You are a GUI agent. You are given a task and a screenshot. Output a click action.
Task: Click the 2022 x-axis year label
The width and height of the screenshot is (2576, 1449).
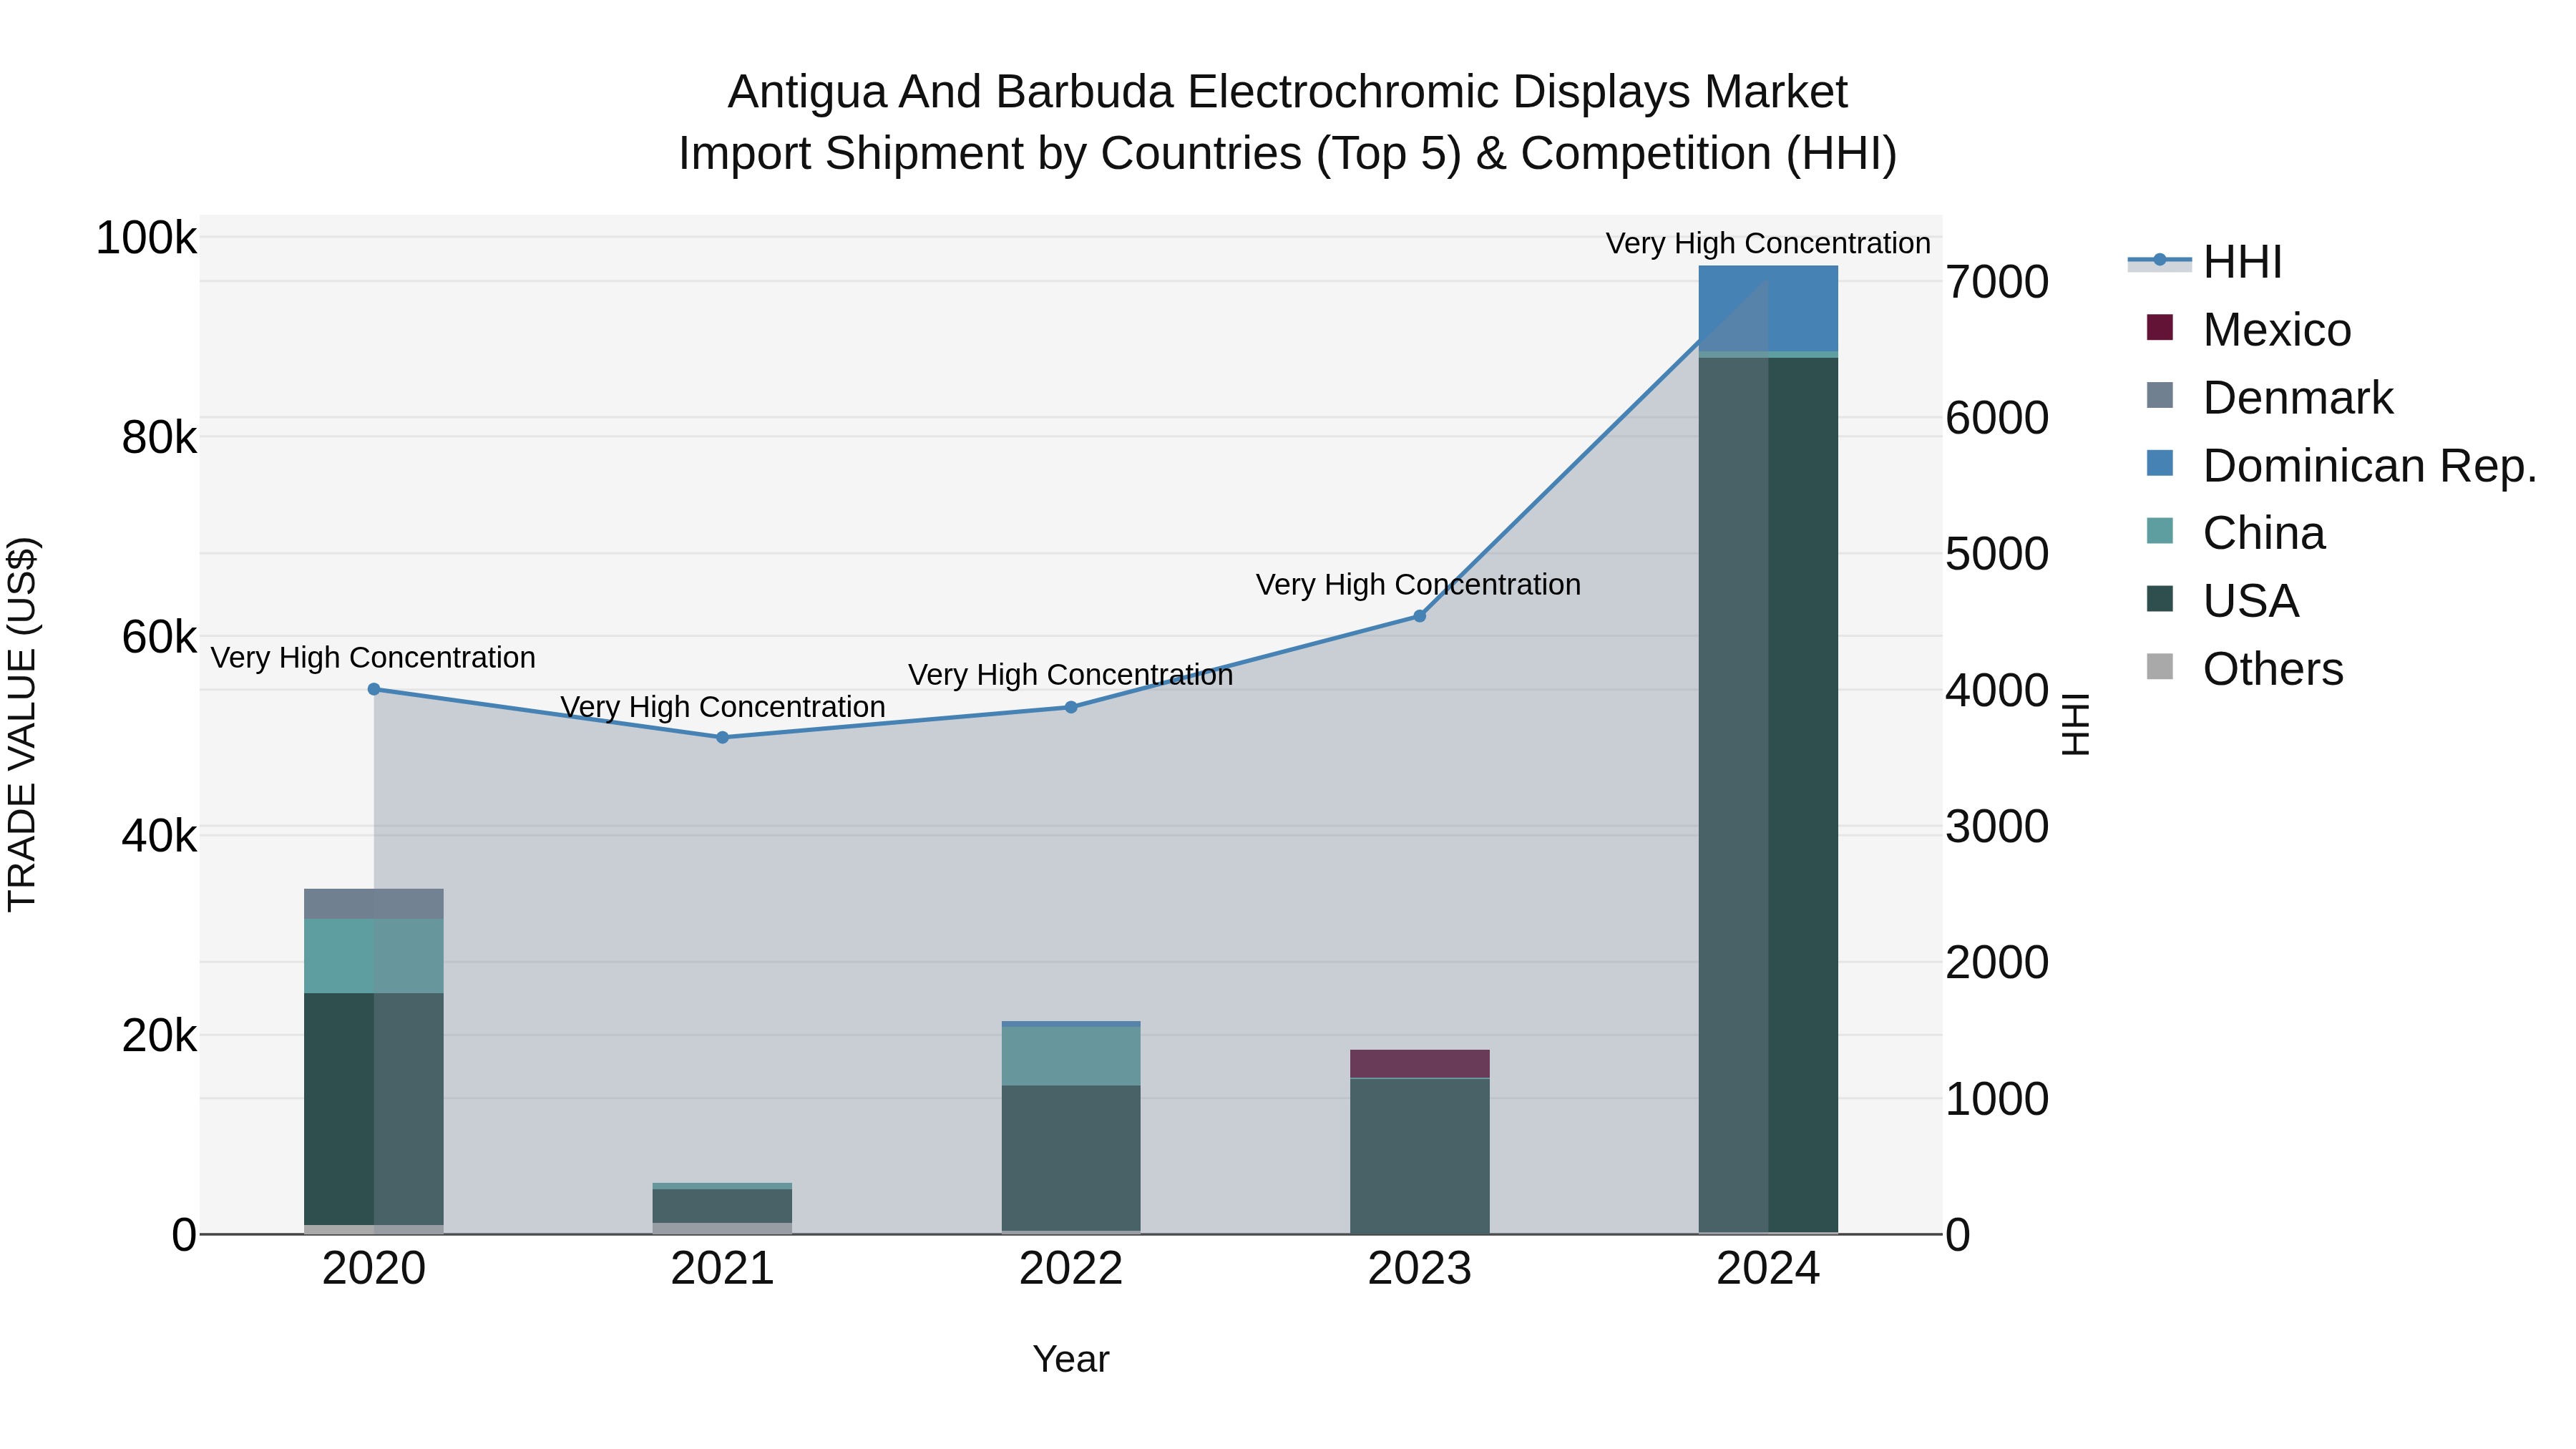[1071, 1269]
